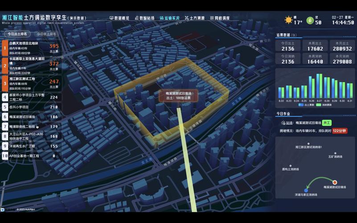Click the monitor icon beside 数据概览
Screen dimensions: 357x223
pyautogui.click(x=111, y=18)
